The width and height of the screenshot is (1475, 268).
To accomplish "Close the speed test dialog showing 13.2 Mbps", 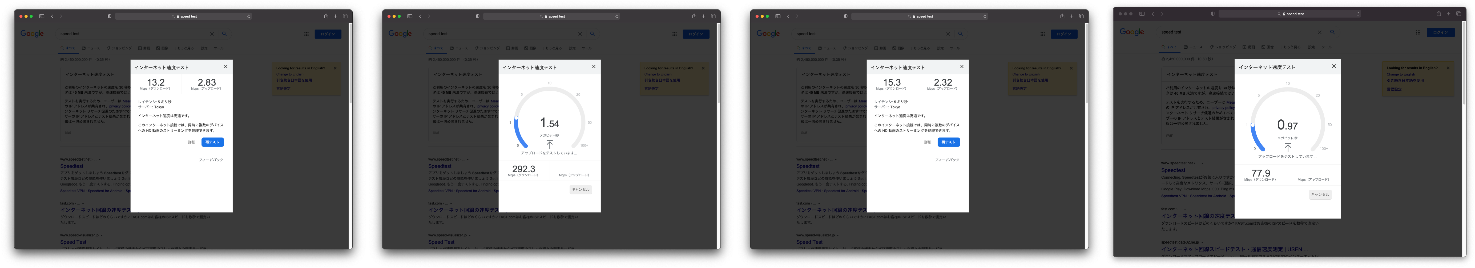I will (225, 66).
